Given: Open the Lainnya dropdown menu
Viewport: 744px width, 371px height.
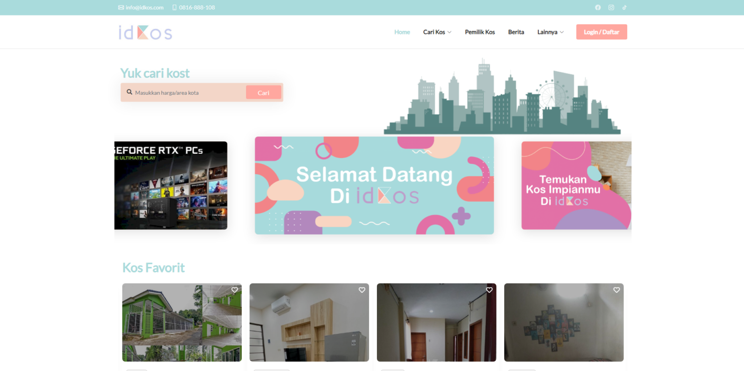Looking at the screenshot, I should (550, 32).
